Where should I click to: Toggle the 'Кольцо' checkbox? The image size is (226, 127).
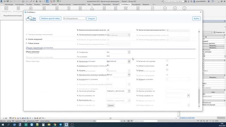[x=107, y=69]
